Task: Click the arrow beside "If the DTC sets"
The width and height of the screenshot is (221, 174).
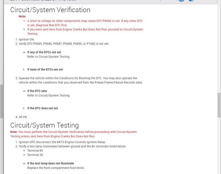Action: point(24,91)
